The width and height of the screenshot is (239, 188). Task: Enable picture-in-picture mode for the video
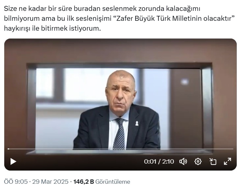point(213,161)
